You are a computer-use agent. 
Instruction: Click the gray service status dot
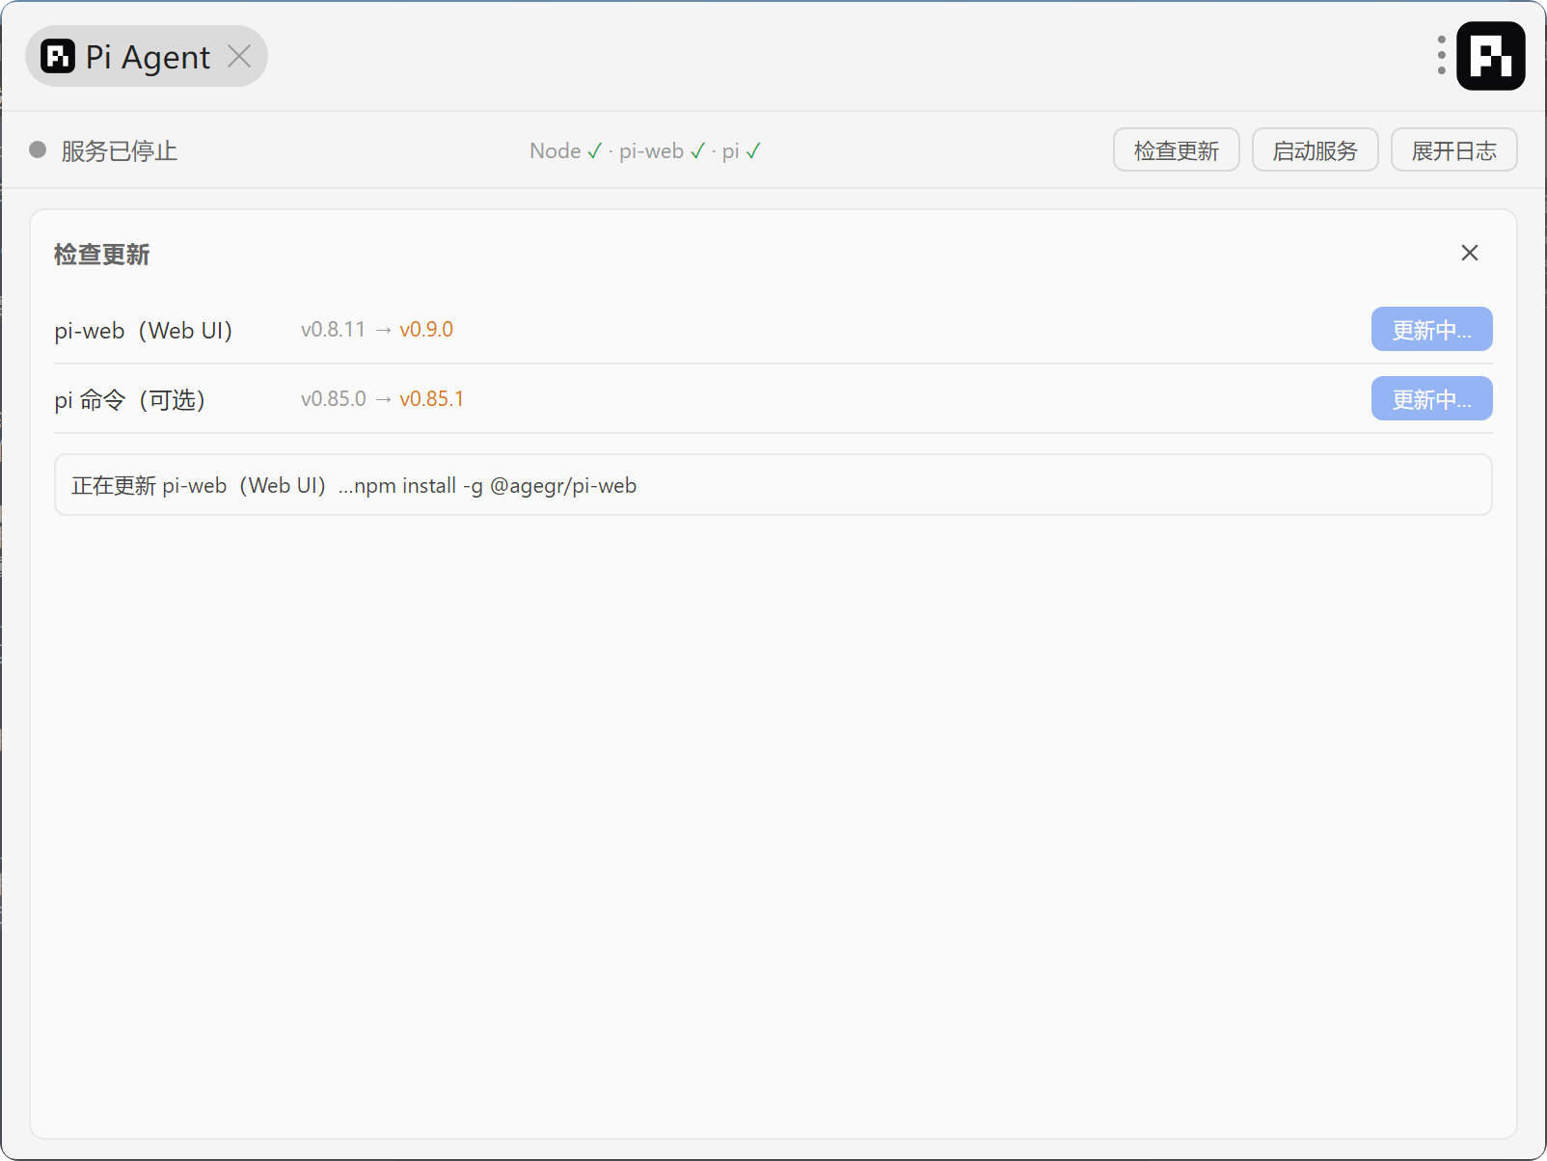click(38, 149)
